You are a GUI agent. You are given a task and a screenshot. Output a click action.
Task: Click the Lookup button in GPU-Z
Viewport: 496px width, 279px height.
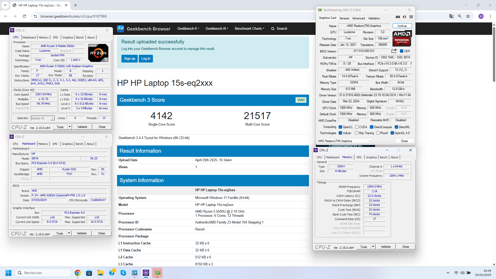pyautogui.click(x=402, y=26)
